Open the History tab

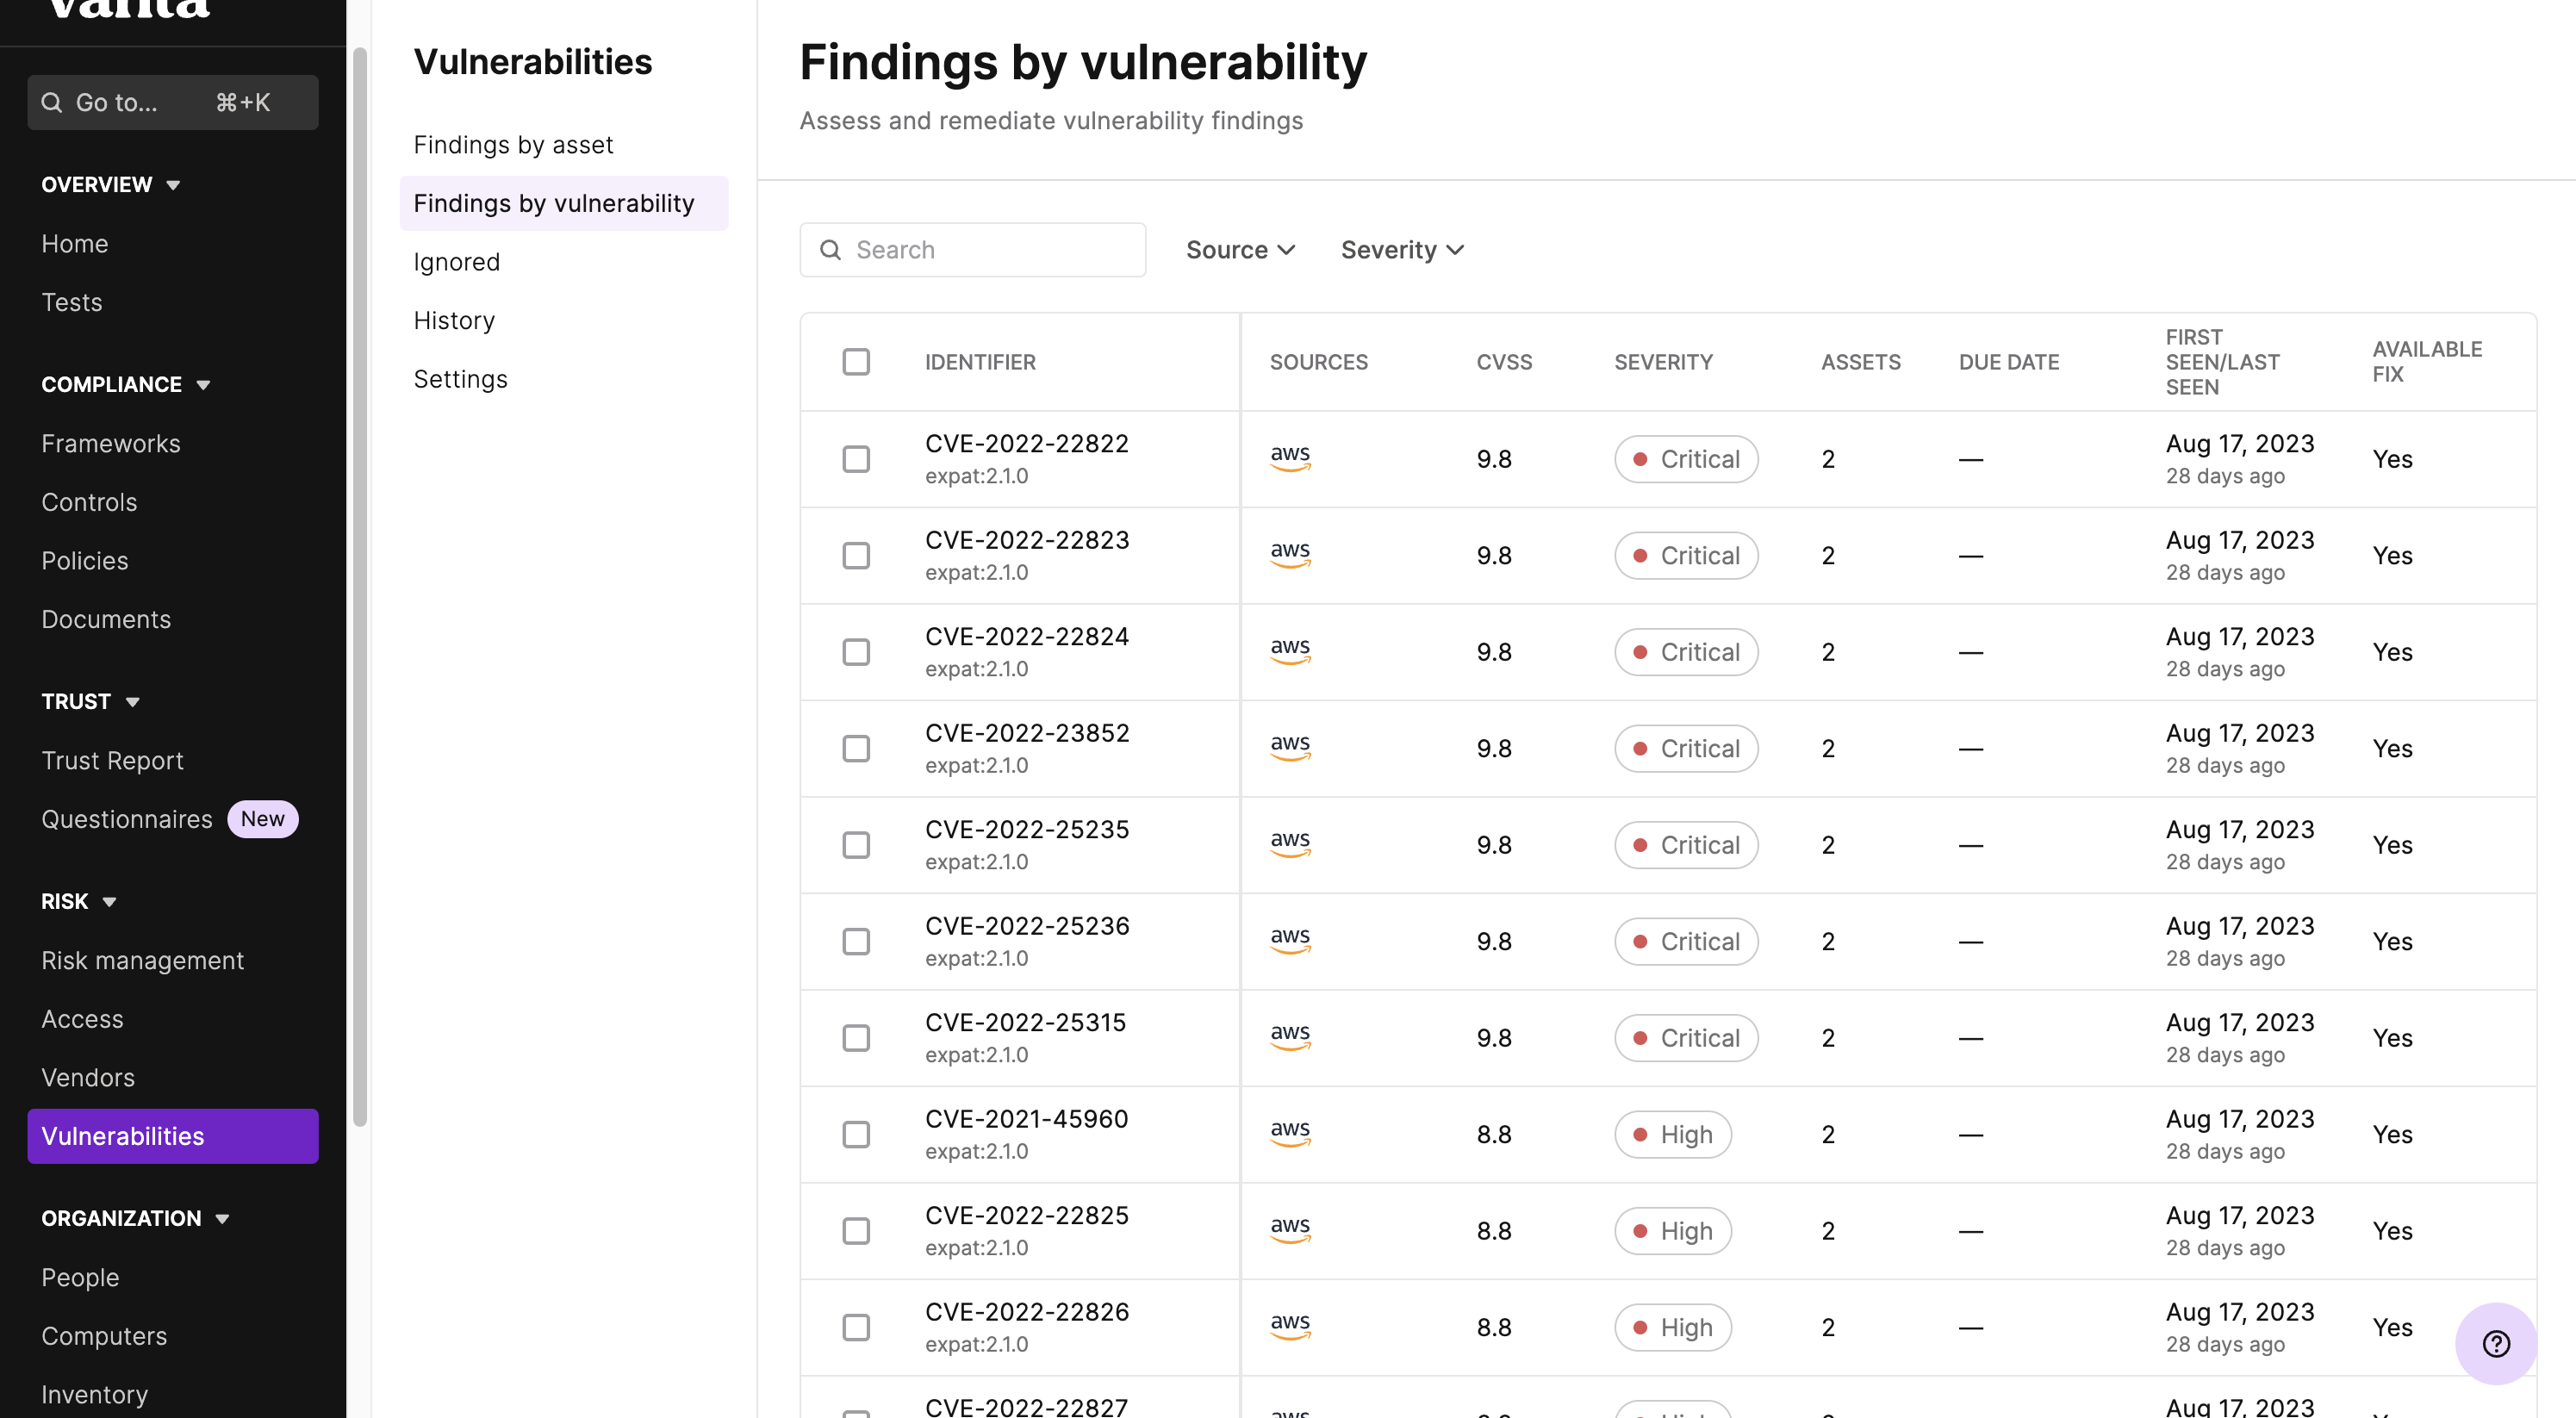tap(454, 320)
